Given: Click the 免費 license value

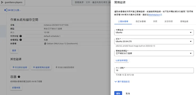Looking at the screenshot, I should click(46, 40).
